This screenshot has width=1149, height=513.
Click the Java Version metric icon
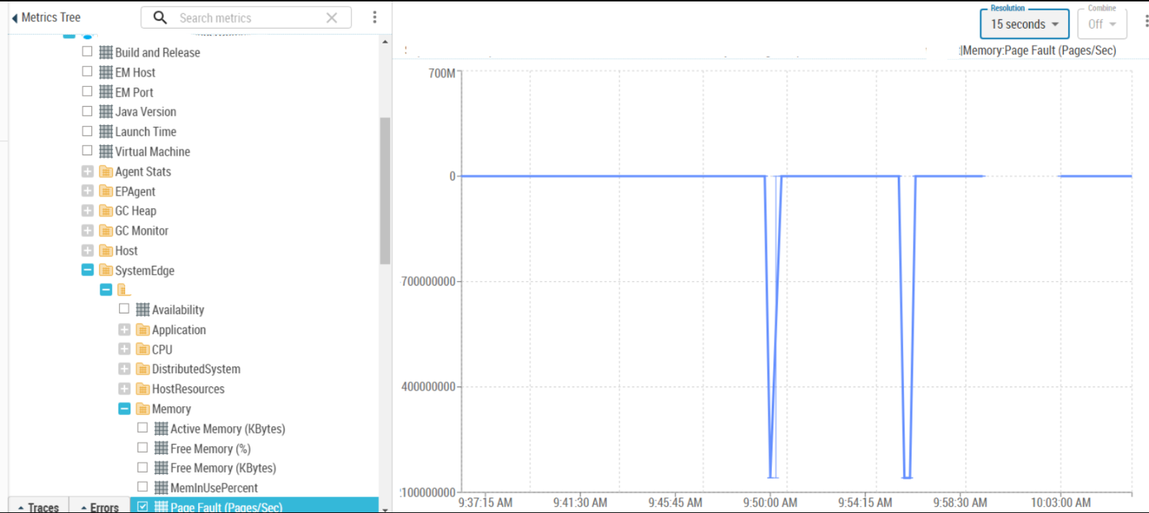105,112
